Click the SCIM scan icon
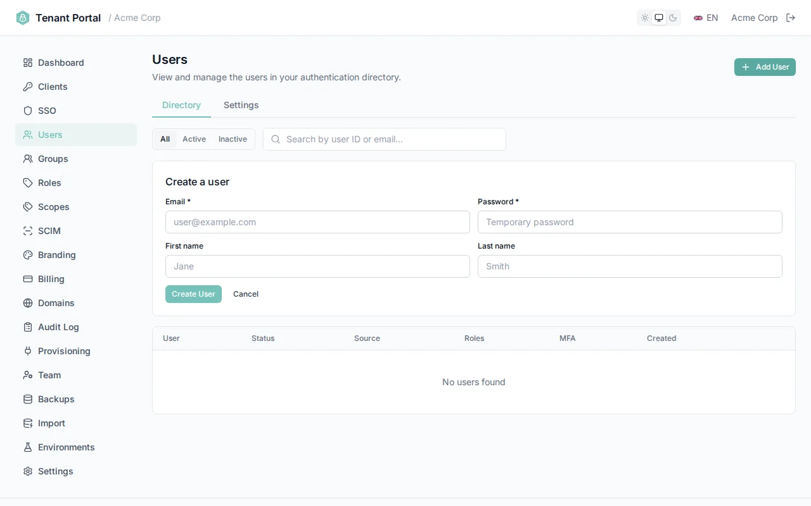Screen dimensions: 811x506 (x=28, y=231)
